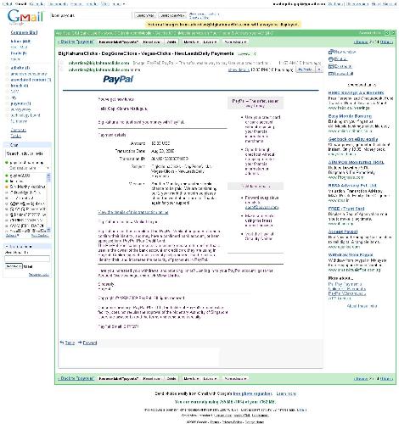The height and width of the screenshot is (424, 399).
Task: Click the Forward arrow icon below the message
Action: click(x=80, y=343)
